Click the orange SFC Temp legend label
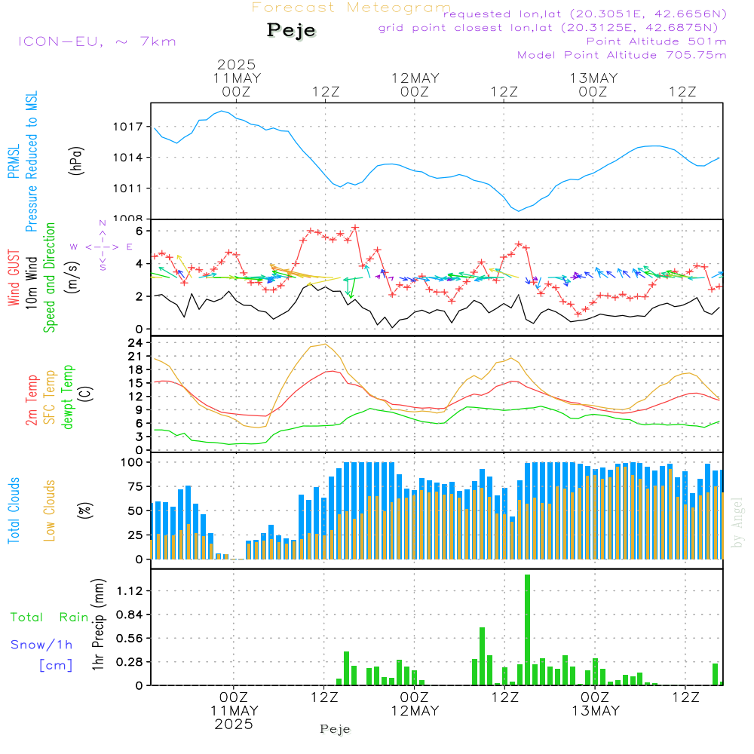 click(x=50, y=397)
